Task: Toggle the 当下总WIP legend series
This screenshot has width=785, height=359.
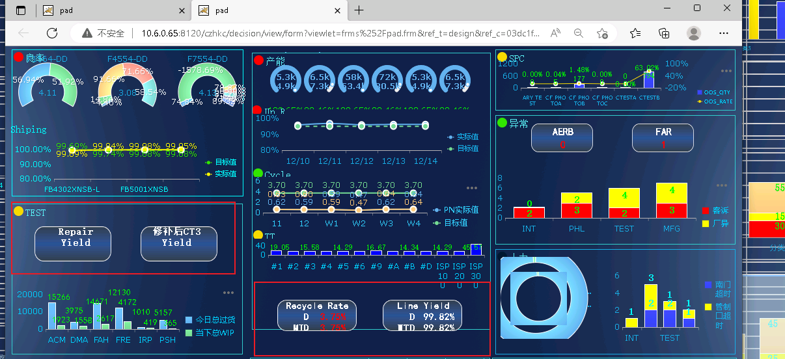Action: pyautogui.click(x=210, y=332)
